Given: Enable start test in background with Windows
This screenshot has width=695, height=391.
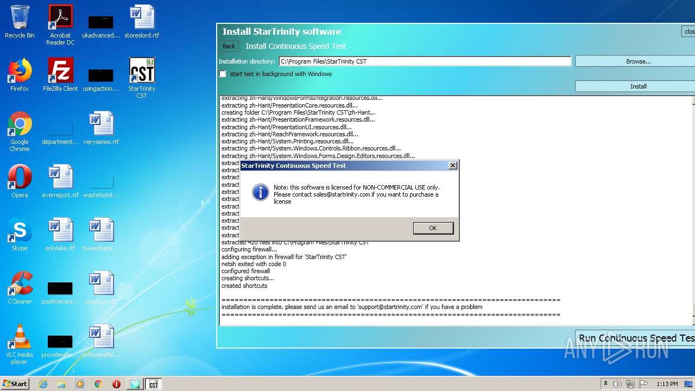Looking at the screenshot, I should [223, 74].
